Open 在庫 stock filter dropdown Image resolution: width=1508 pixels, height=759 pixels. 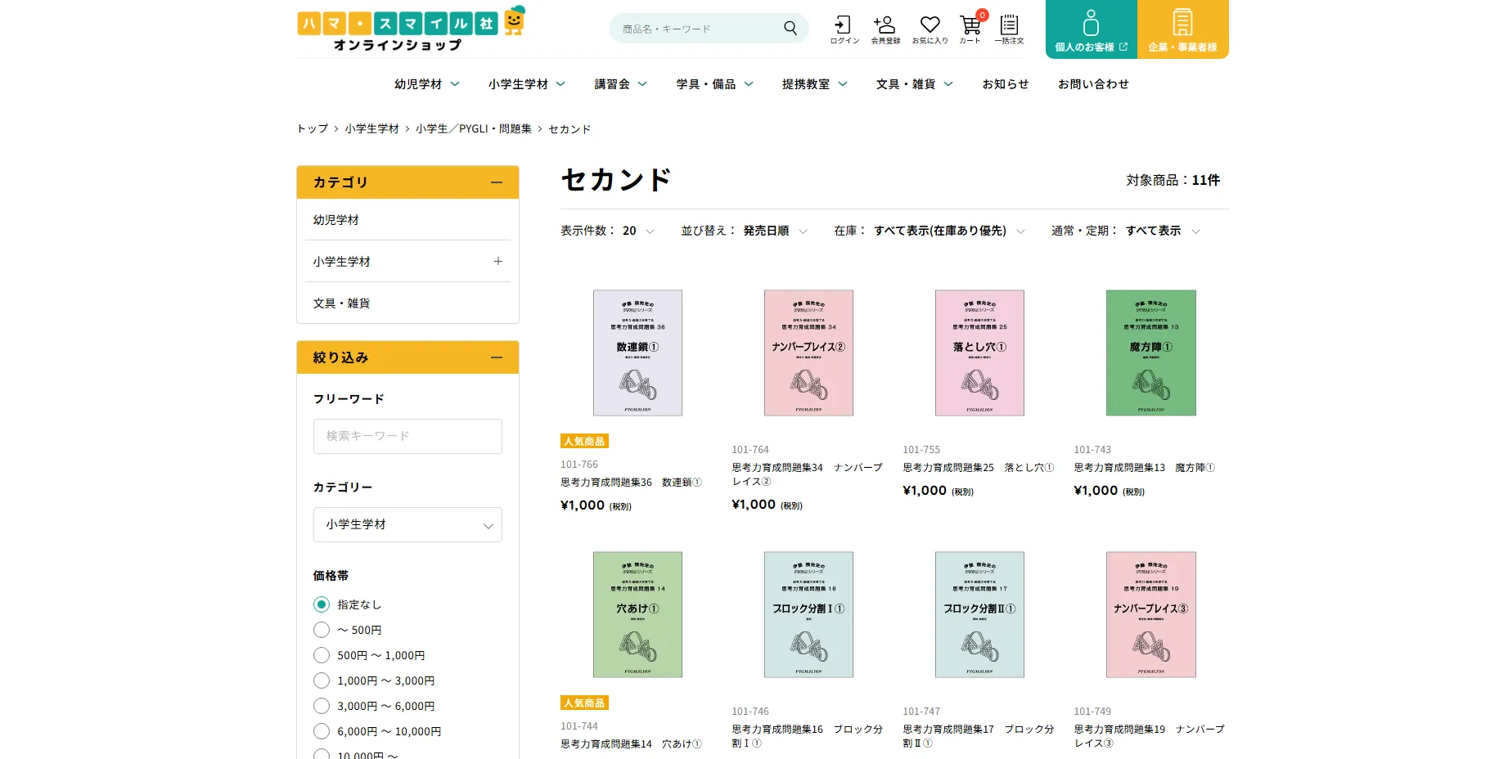pyautogui.click(x=949, y=231)
